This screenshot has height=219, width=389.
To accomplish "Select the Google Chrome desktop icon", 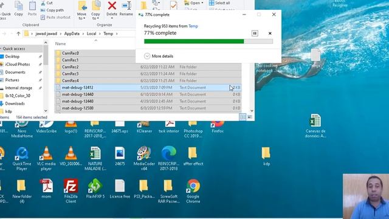I will click(x=193, y=191).
